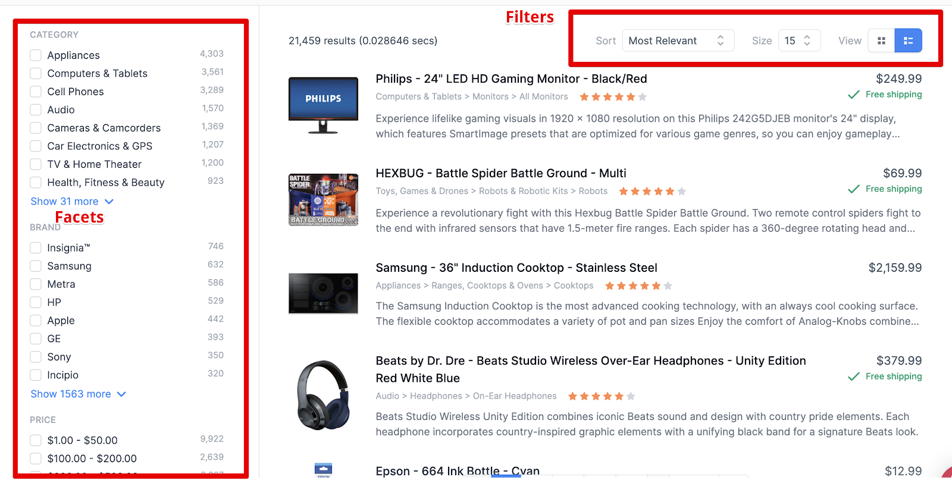Click the Cooktops breadcrumb link
Screen dimensions: 952x480
574,286
